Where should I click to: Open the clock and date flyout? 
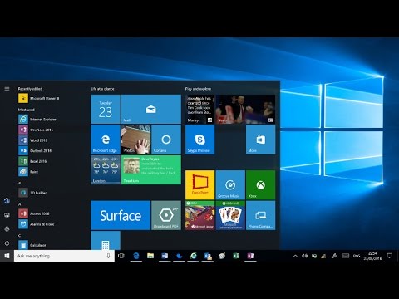(372, 256)
